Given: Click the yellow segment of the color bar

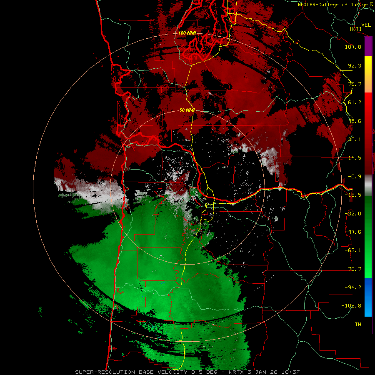Looking at the screenshot, I should coord(368,74).
